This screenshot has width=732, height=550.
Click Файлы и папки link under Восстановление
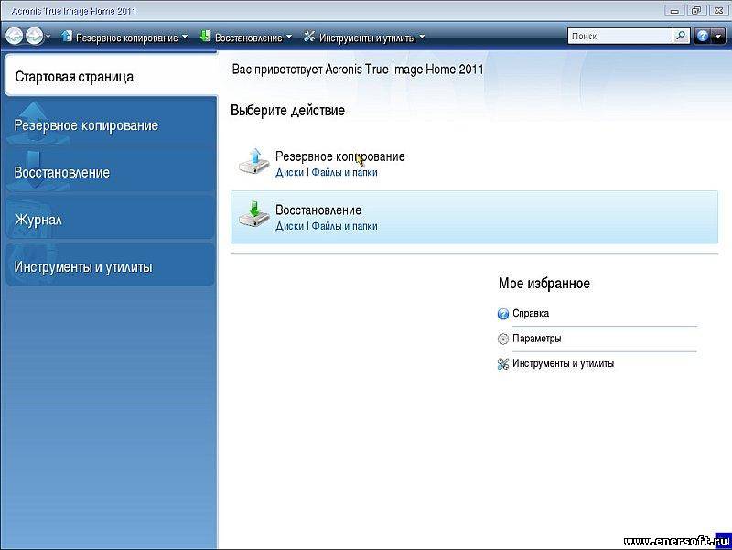click(x=345, y=226)
